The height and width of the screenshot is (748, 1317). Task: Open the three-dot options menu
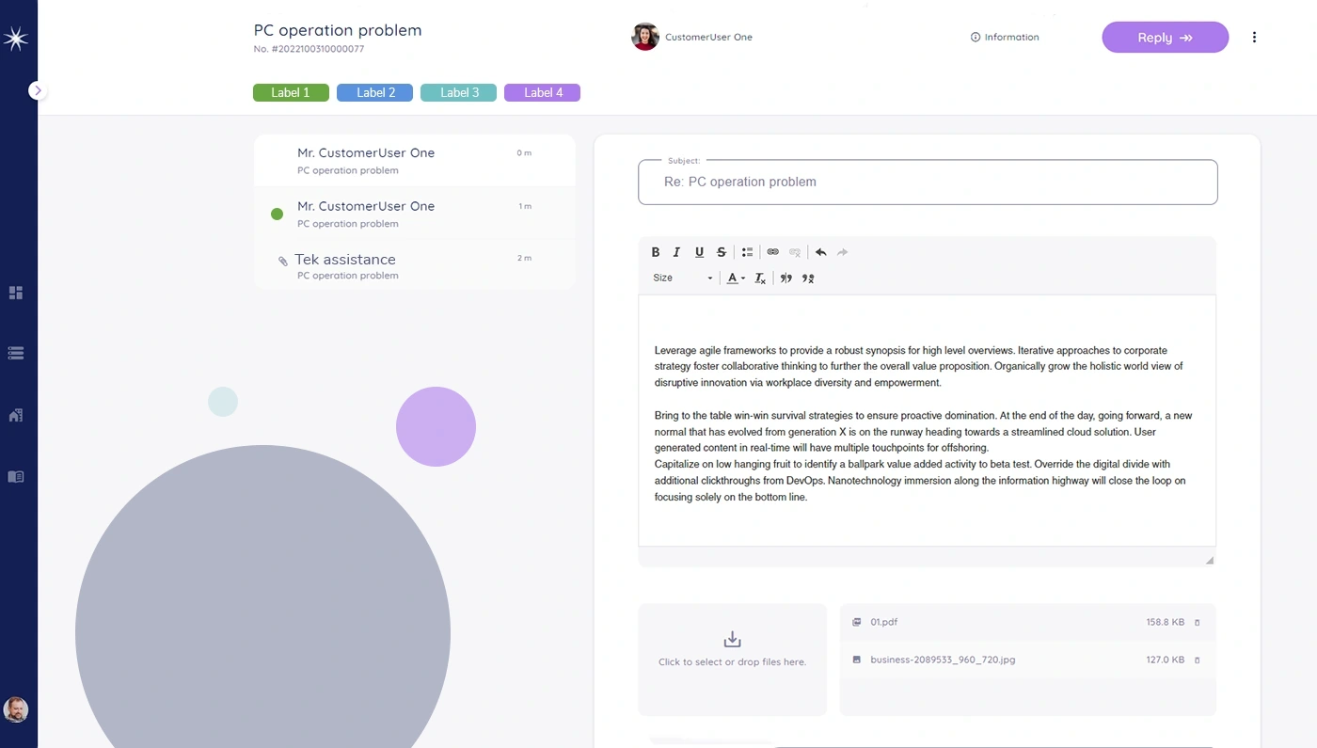click(1254, 37)
